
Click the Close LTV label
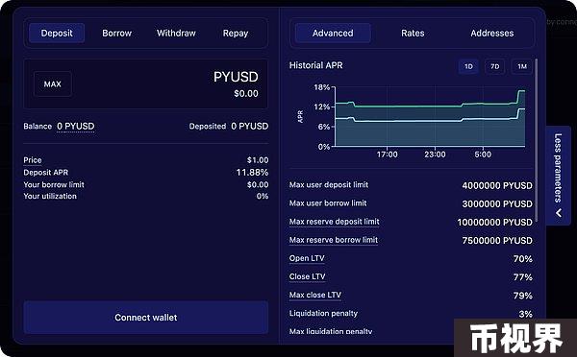pos(307,276)
